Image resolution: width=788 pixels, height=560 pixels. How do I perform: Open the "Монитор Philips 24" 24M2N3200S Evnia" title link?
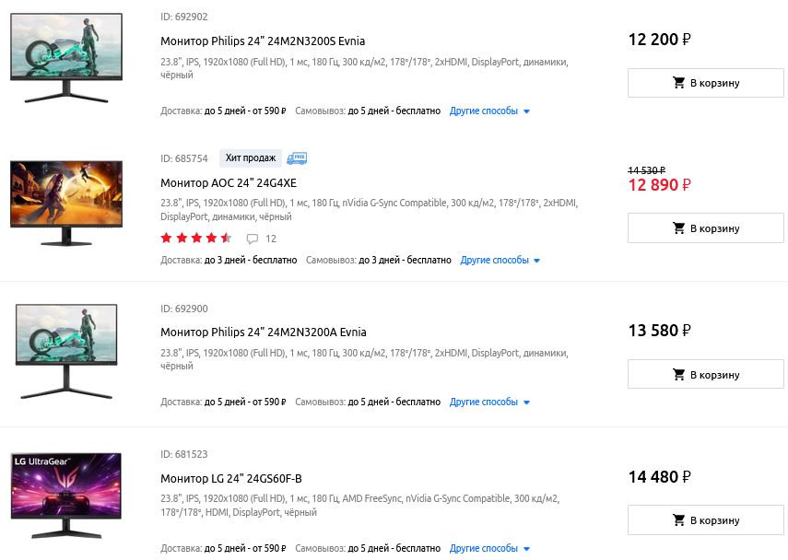click(x=263, y=41)
